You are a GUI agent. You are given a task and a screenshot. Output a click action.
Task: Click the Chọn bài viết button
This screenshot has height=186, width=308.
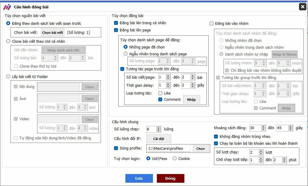pyautogui.click(x=53, y=33)
